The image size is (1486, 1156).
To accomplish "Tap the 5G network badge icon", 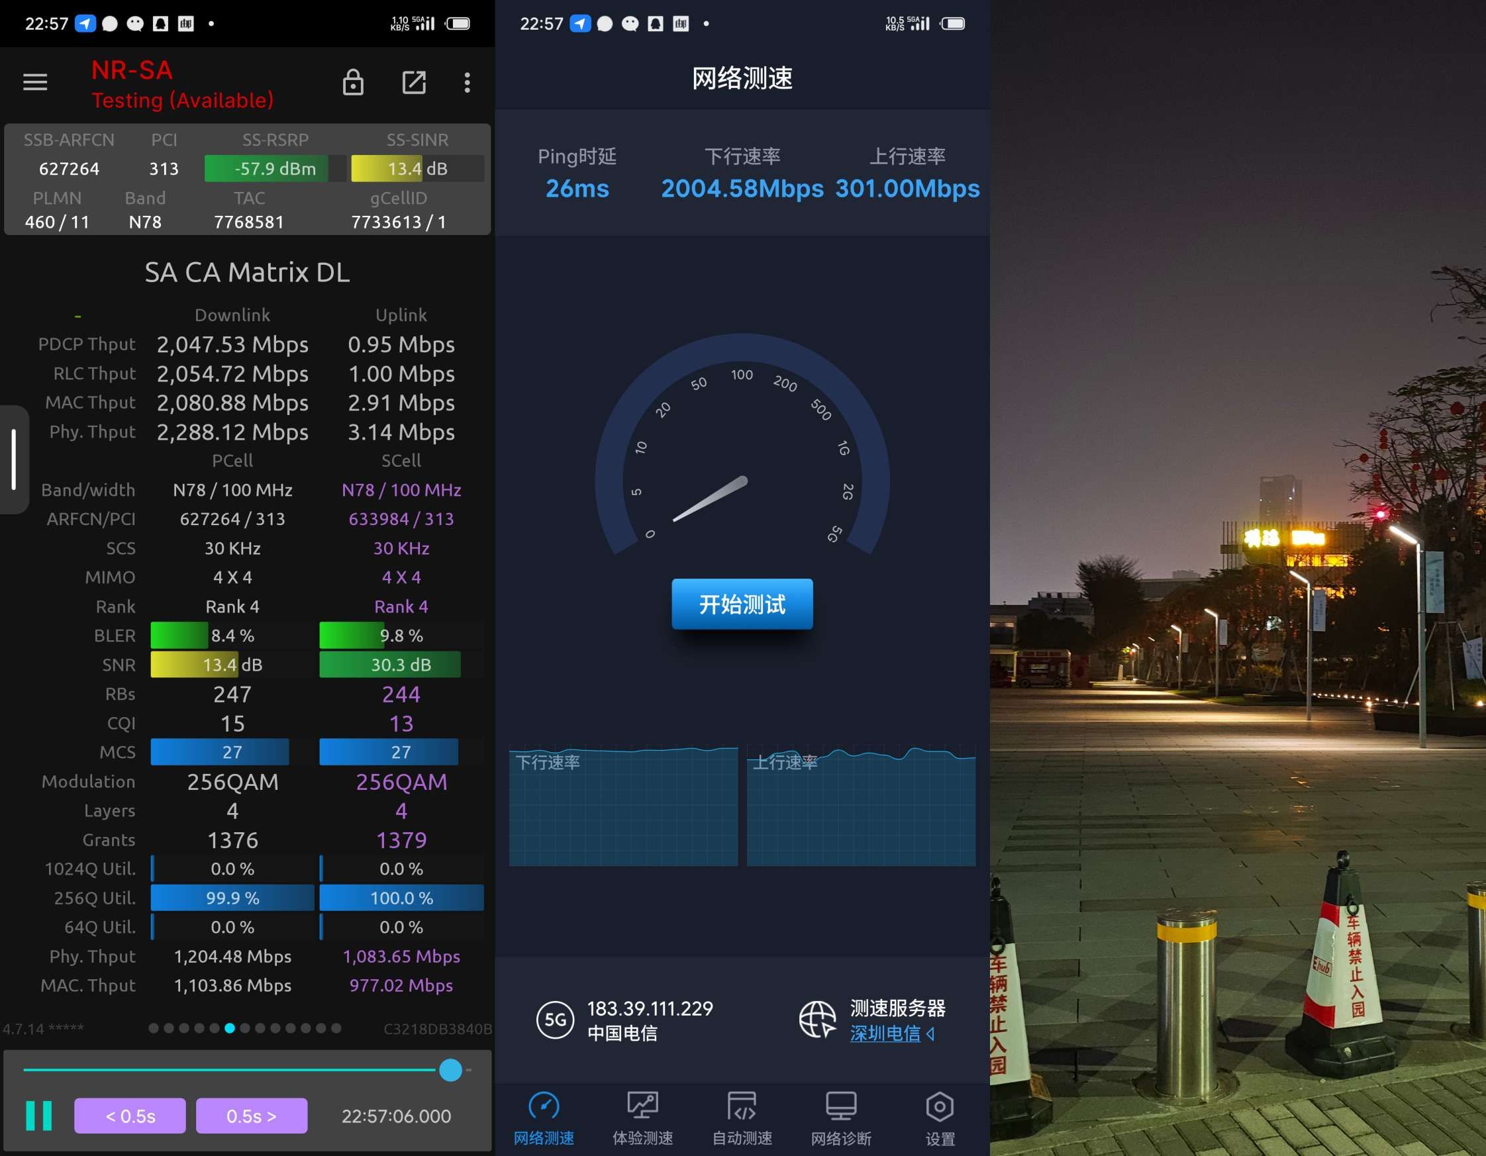I will [555, 1019].
